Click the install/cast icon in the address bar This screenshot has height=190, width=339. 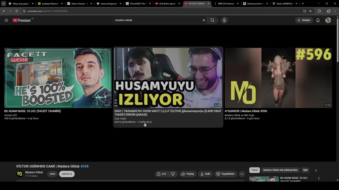click(305, 11)
